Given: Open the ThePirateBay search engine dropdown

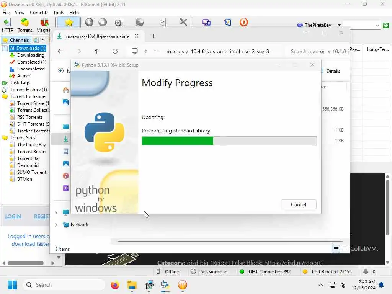Looking at the screenshot, I should (x=339, y=25).
